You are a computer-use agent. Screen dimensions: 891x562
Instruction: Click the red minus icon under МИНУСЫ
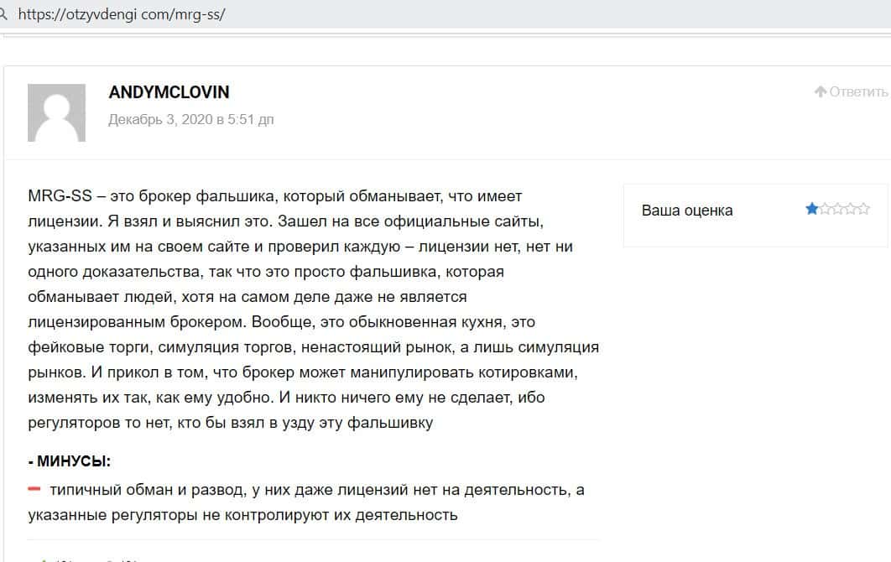[x=34, y=489]
